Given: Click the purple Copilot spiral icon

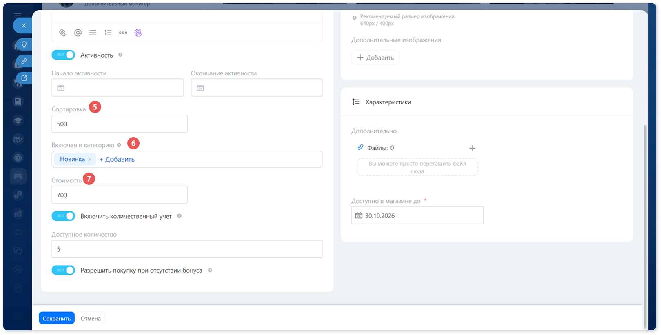Looking at the screenshot, I should coord(138,33).
